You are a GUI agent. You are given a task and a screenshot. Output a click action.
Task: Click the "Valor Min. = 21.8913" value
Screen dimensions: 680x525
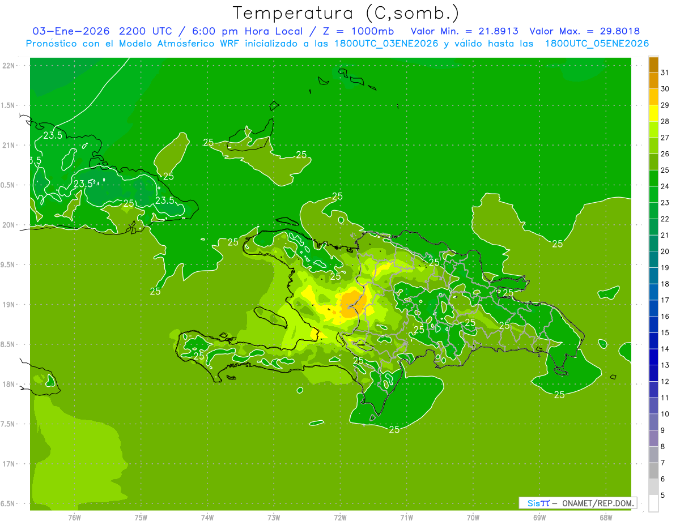(x=465, y=31)
